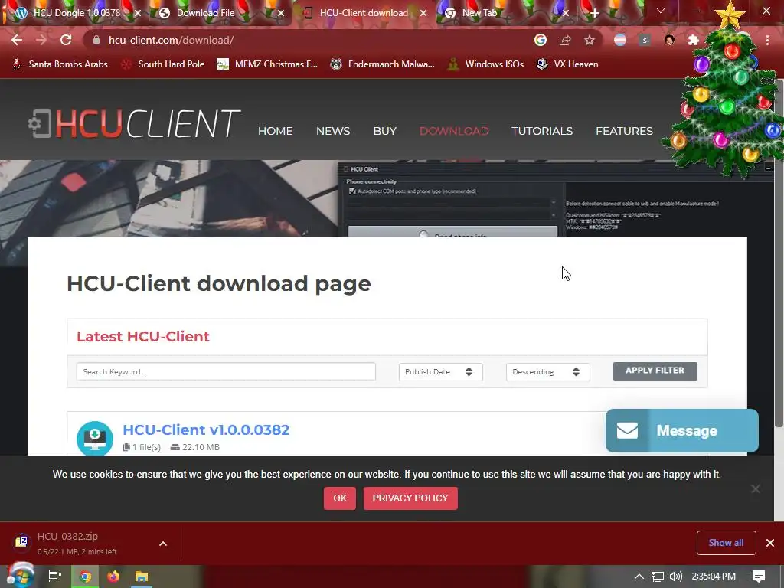Open Task View on the taskbar
784x588 pixels.
click(54, 577)
